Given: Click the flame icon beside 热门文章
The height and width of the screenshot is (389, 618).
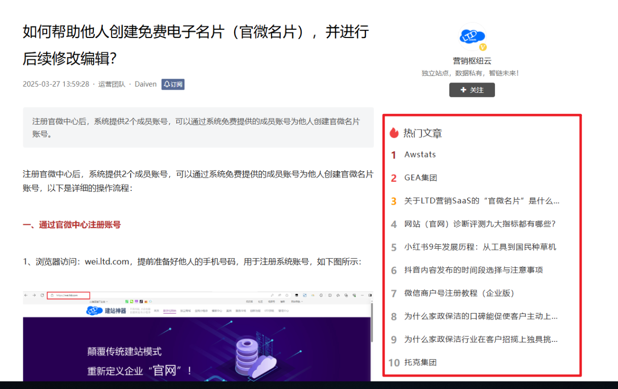Looking at the screenshot, I should [x=394, y=133].
